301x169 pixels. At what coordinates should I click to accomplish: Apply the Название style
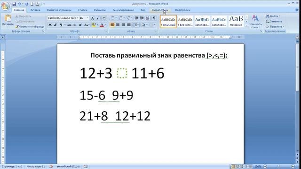(x=236, y=22)
